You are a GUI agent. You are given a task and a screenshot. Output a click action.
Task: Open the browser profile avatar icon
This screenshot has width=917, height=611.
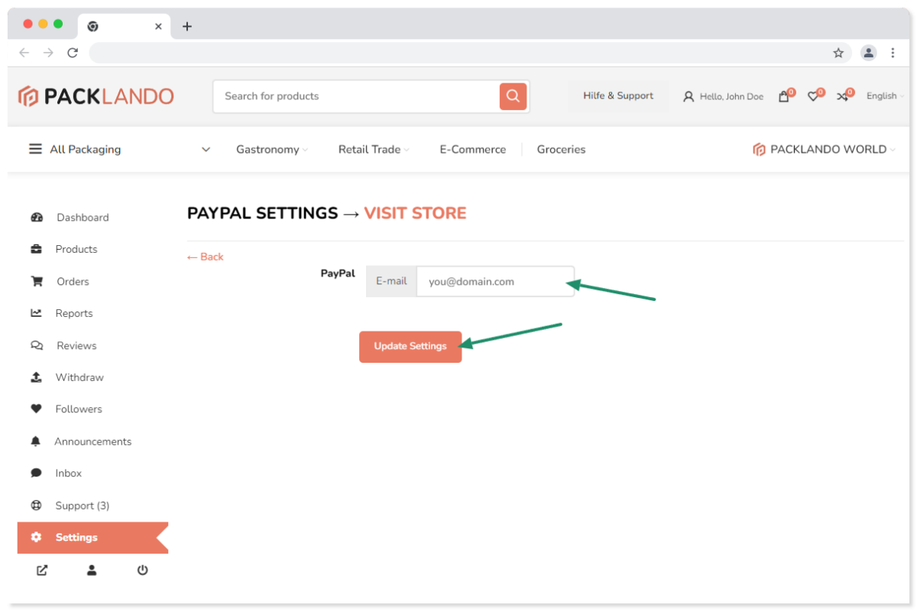tap(869, 53)
